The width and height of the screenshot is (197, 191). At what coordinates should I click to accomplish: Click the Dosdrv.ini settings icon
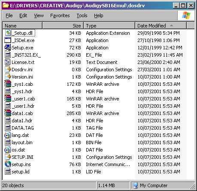coord(8,70)
